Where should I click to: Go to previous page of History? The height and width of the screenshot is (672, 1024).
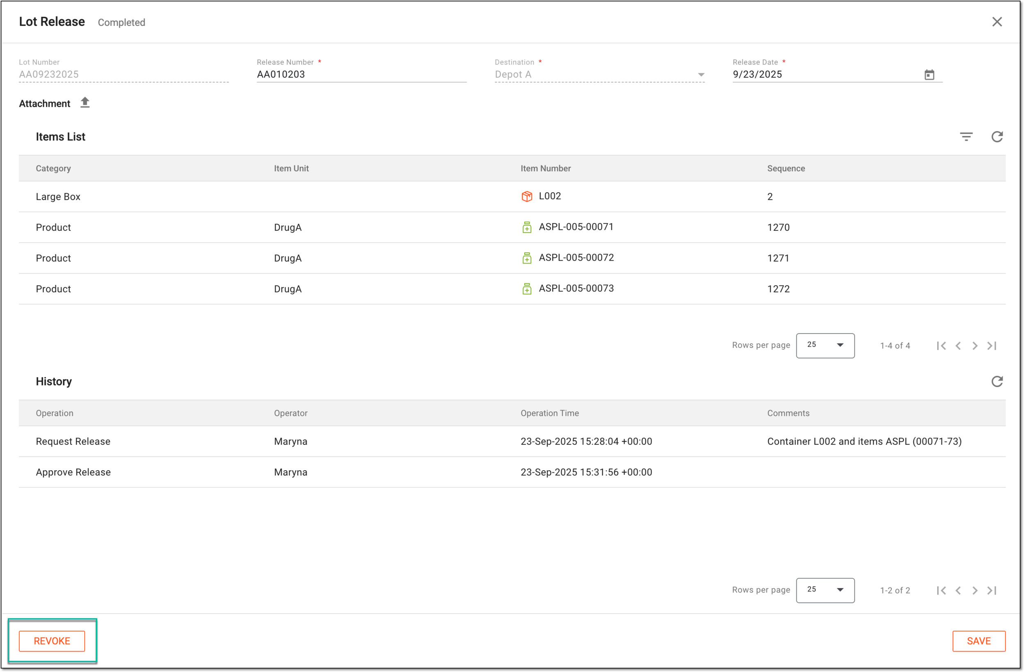tap(958, 590)
